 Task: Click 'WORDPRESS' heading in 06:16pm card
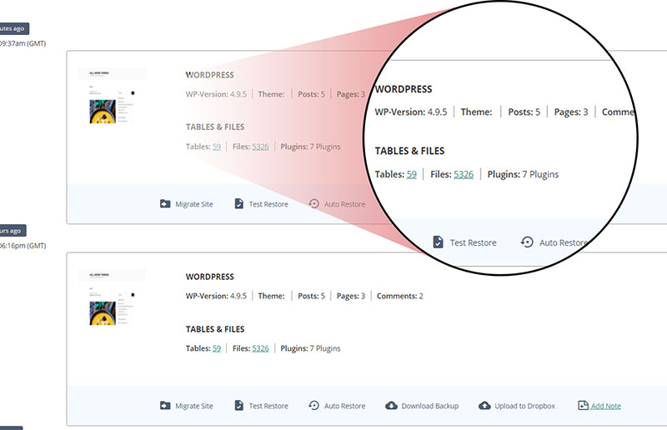pos(210,277)
